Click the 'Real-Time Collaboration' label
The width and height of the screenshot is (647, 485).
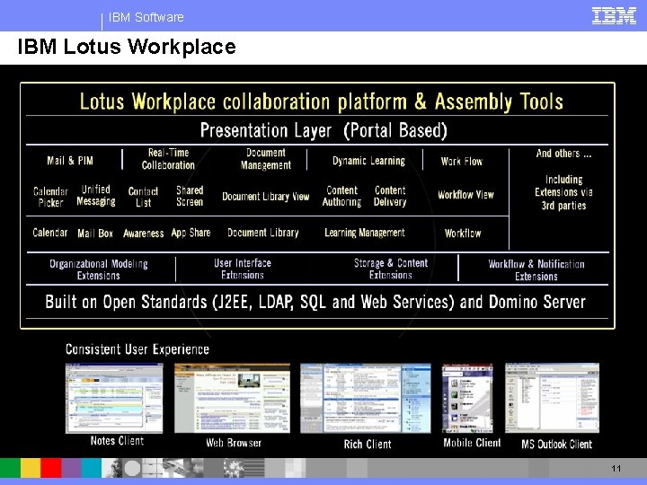pyautogui.click(x=168, y=159)
